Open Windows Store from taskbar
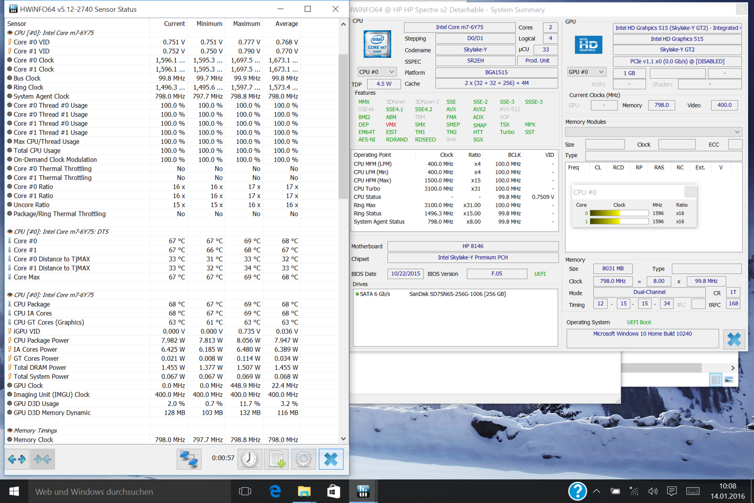Screen dimensions: 754x503 click(x=333, y=491)
